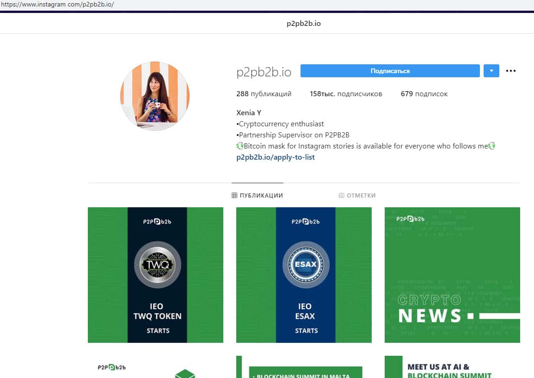Open the suggested accounts dropdown arrow
The image size is (534, 378).
491,71
